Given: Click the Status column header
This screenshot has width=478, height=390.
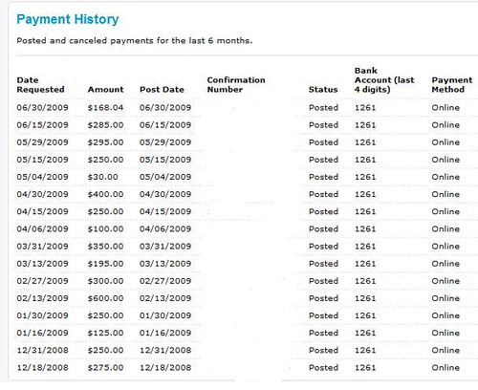Looking at the screenshot, I should coord(323,90).
